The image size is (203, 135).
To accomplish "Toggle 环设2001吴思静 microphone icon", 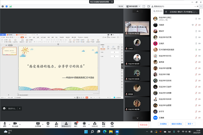I will pos(196,93).
